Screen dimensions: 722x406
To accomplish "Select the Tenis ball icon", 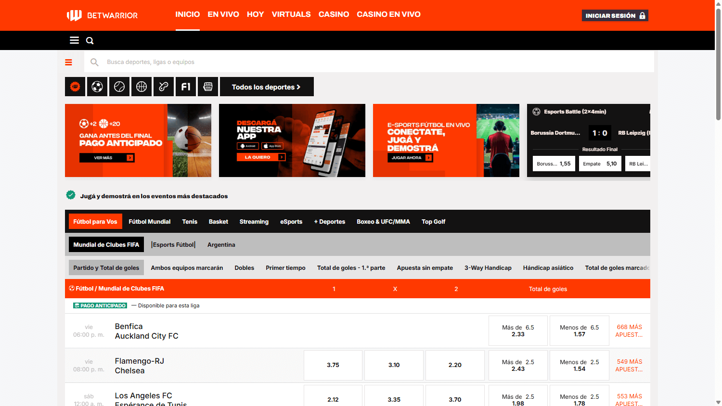I will 119,87.
